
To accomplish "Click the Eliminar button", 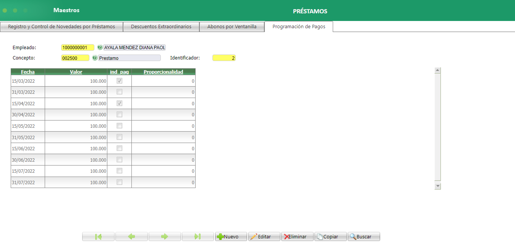I will coord(298,236).
